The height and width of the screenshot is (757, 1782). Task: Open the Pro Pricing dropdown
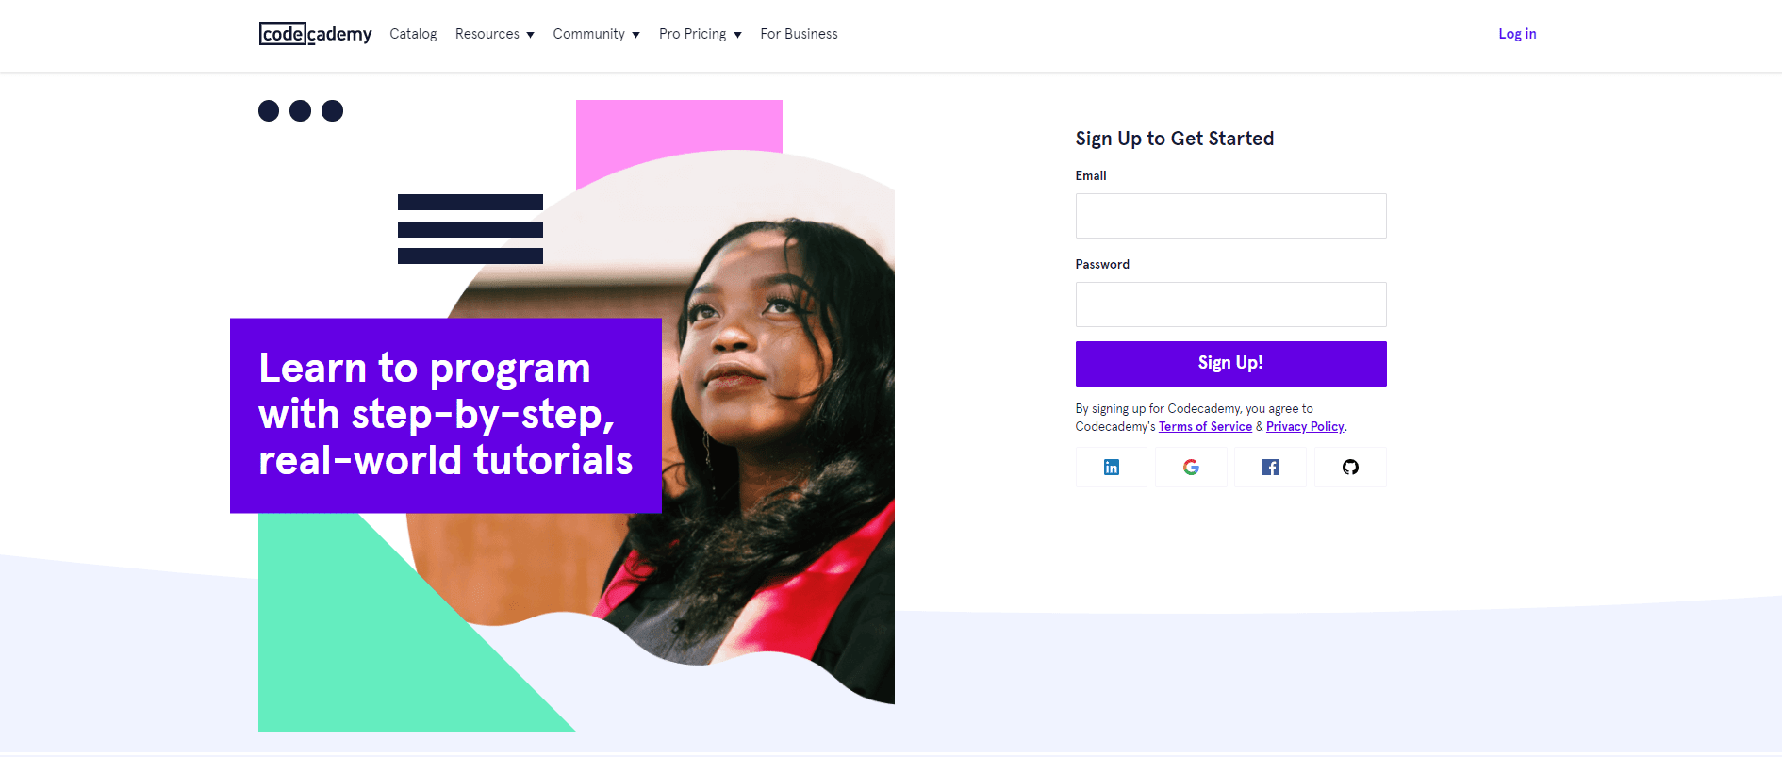tap(700, 34)
